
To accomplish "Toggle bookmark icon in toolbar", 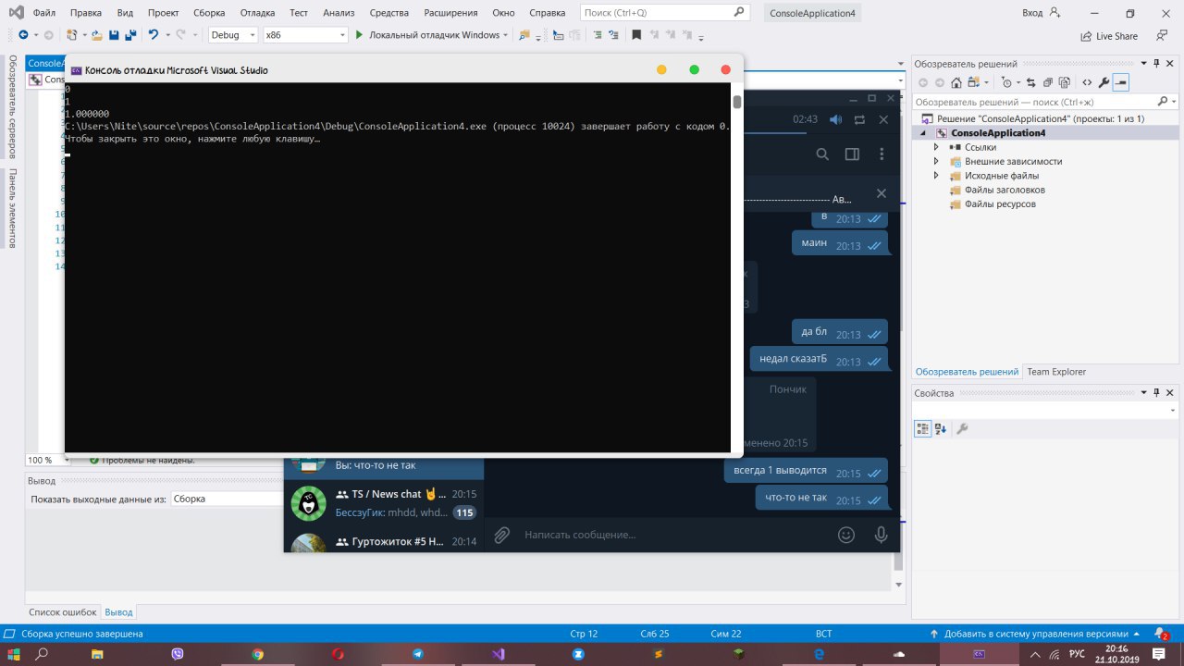I will 635,35.
